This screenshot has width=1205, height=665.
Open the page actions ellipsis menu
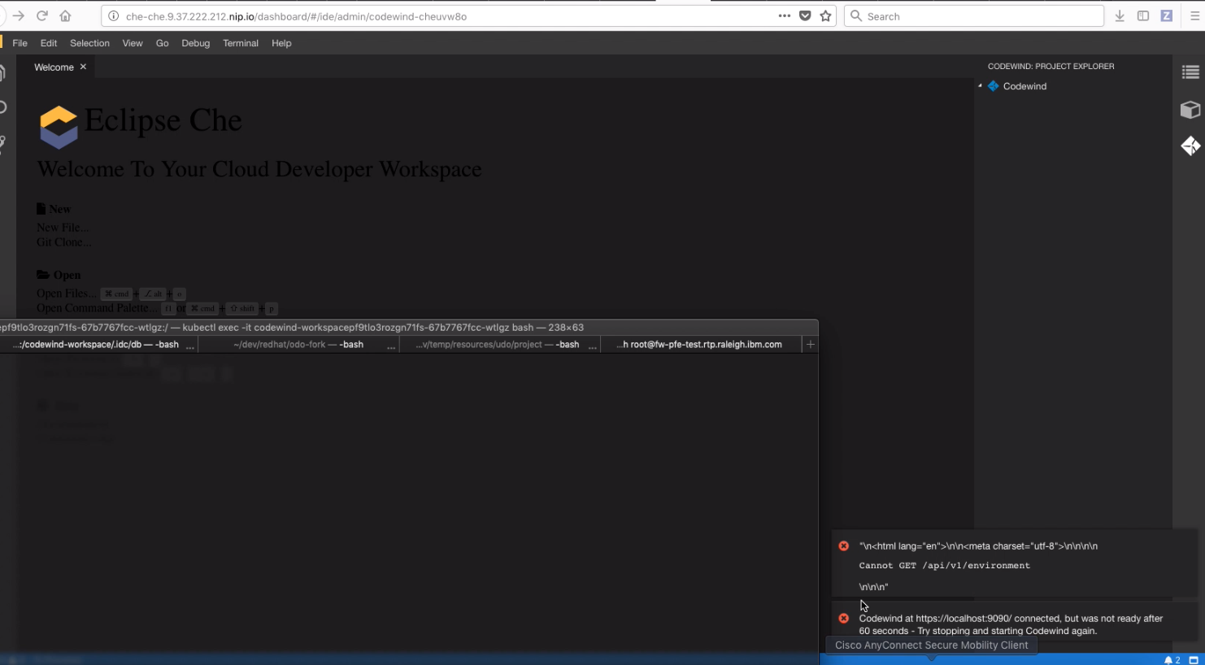tap(784, 15)
